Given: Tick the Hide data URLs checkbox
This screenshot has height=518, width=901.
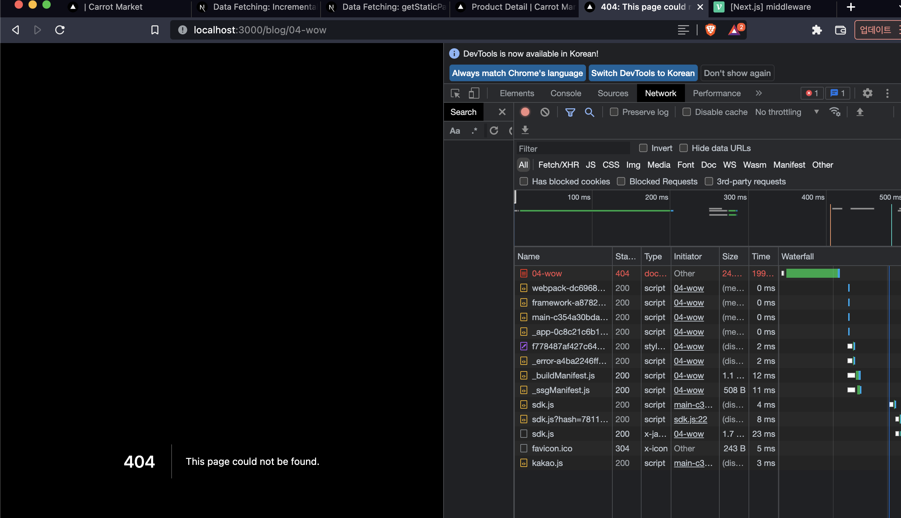Looking at the screenshot, I should [683, 148].
